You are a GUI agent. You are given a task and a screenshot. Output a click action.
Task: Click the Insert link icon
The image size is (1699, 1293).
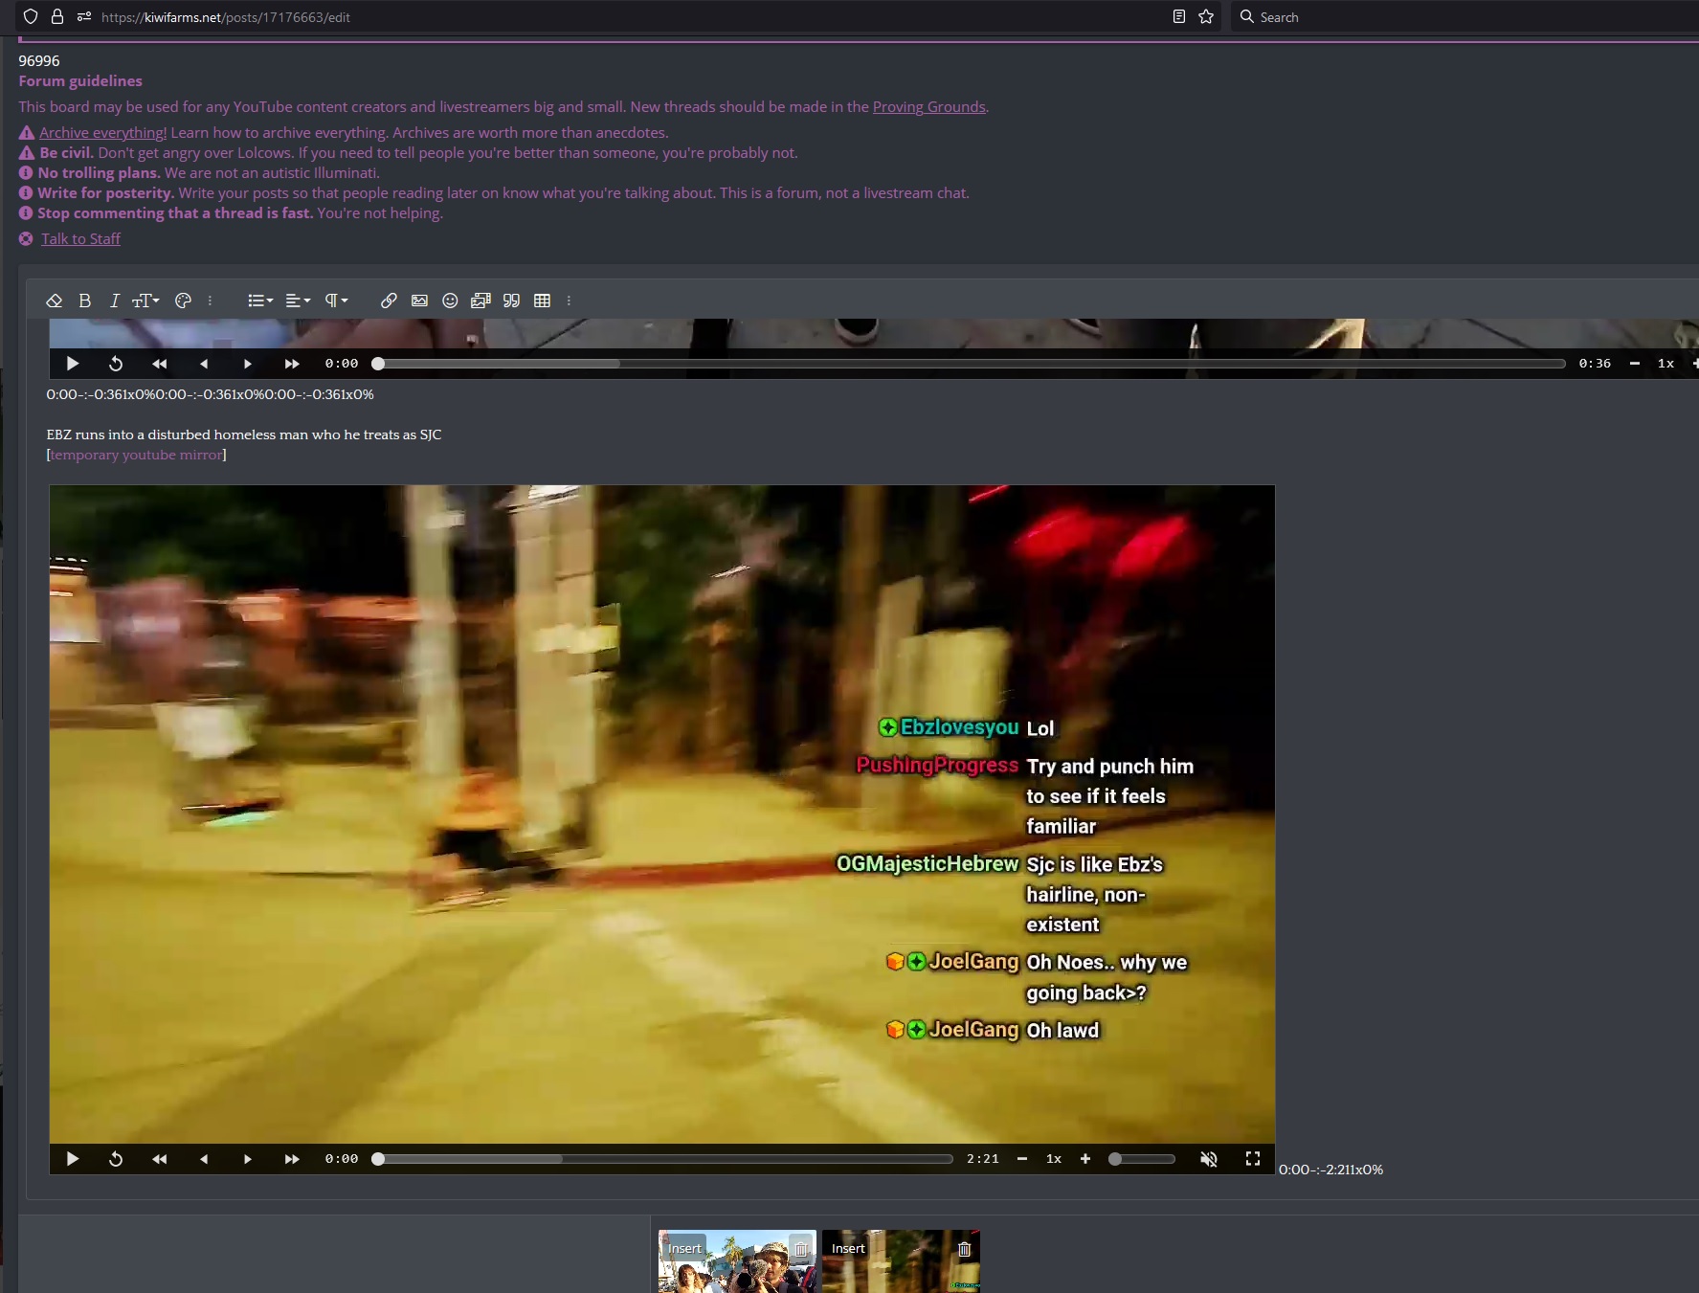pyautogui.click(x=389, y=301)
